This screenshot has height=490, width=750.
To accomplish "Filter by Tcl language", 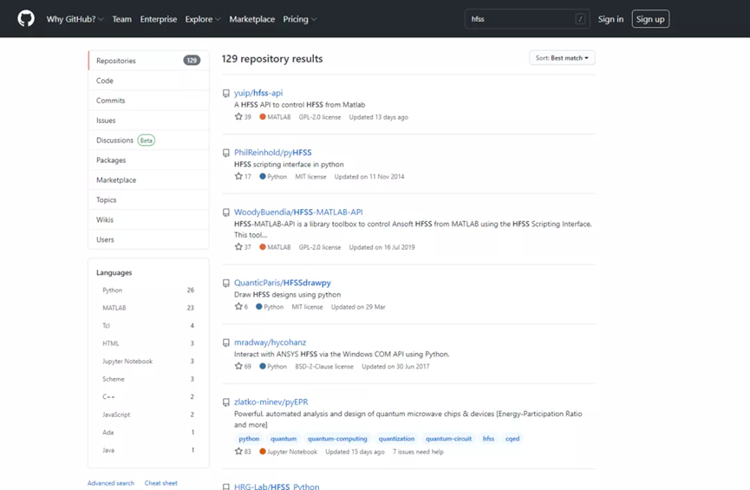I will point(148,325).
